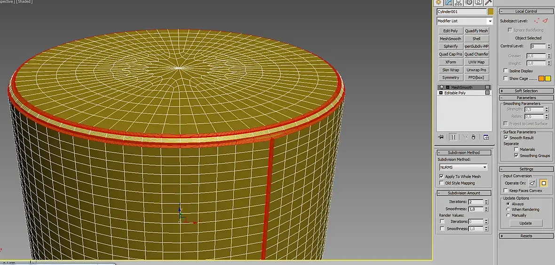Collapse the Local Control rollout
The height and width of the screenshot is (265, 555).
(x=526, y=11)
